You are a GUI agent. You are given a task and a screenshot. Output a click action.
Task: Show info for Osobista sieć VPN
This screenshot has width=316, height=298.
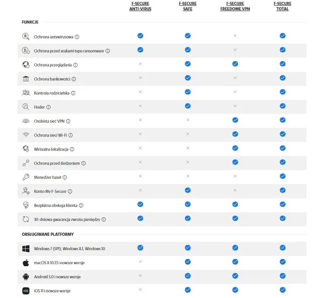click(68, 121)
